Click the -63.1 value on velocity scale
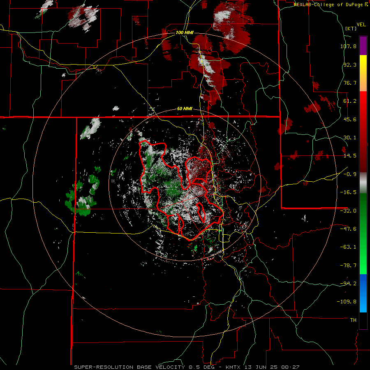 click(x=348, y=247)
